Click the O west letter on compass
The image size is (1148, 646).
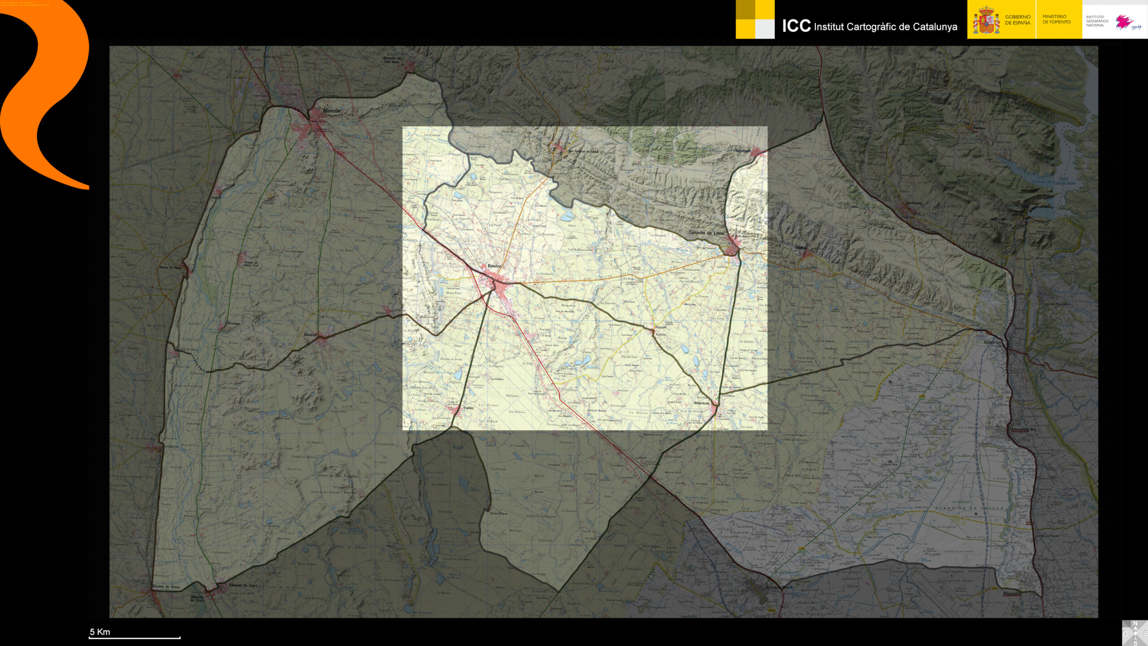[x=1125, y=633]
